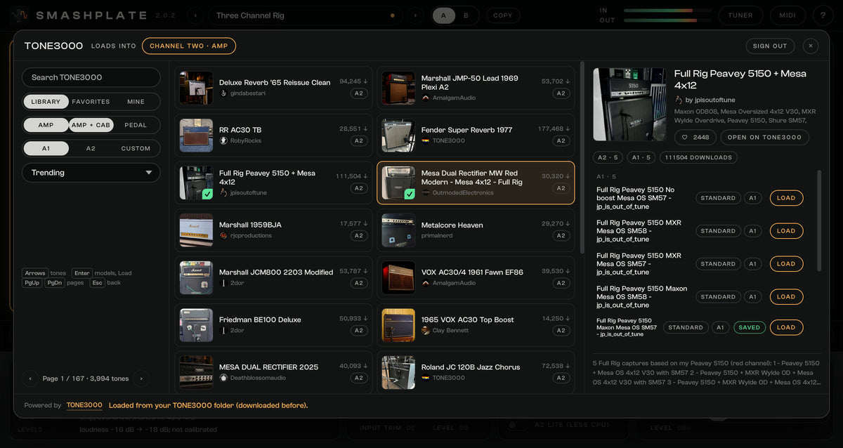Select Marshall 1959BJA thumbnail image
Screen dimensions: 843x448
pyautogui.click(x=196, y=230)
